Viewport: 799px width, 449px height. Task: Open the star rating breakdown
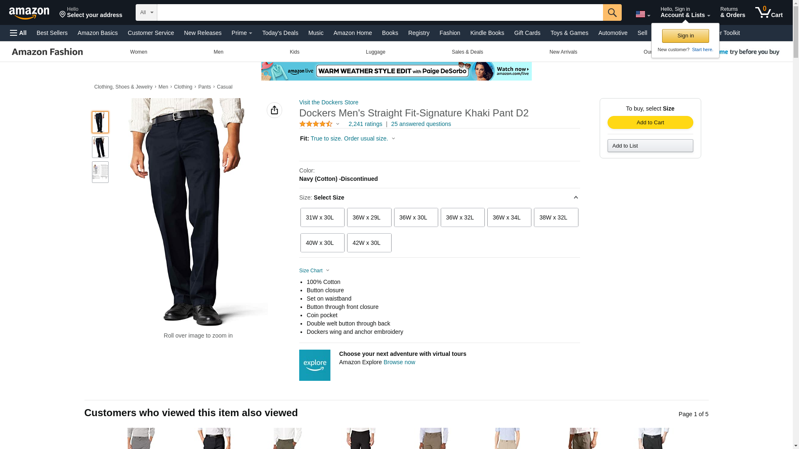coord(320,124)
